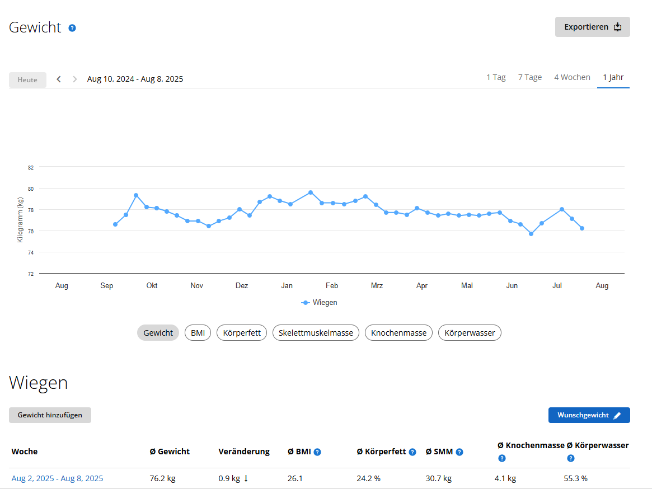Switch to 4 Wochen time range
This screenshot has height=489, width=652.
point(572,78)
